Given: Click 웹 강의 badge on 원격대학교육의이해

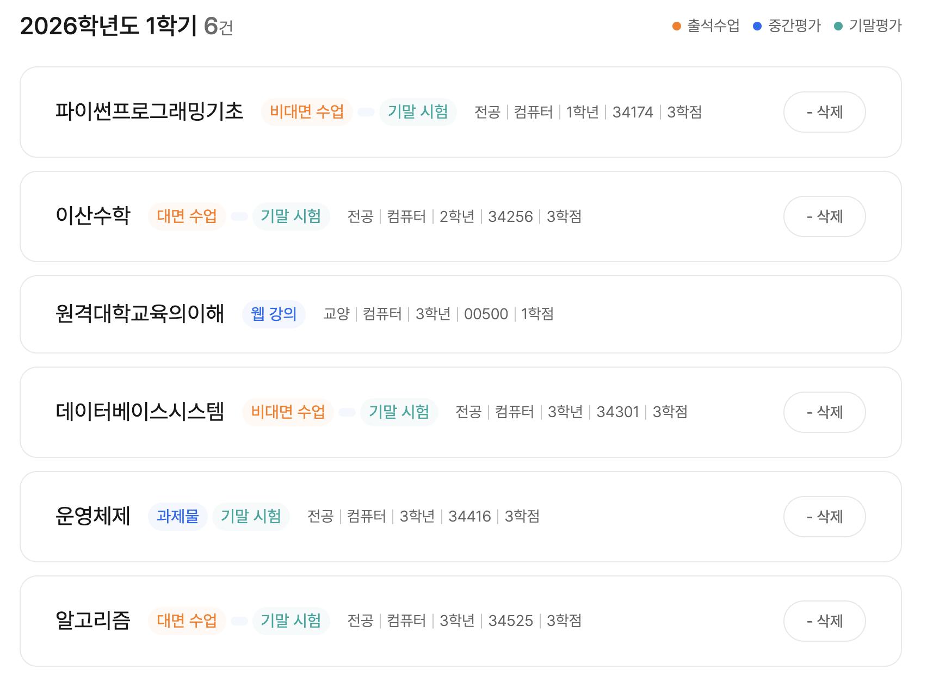Looking at the screenshot, I should tap(274, 314).
